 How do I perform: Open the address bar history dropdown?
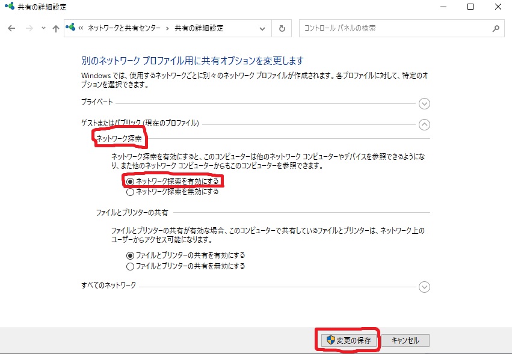point(262,28)
